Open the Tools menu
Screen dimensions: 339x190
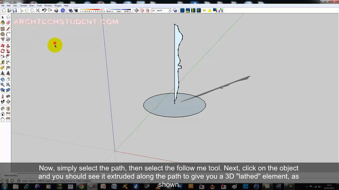pyautogui.click(x=39, y=6)
